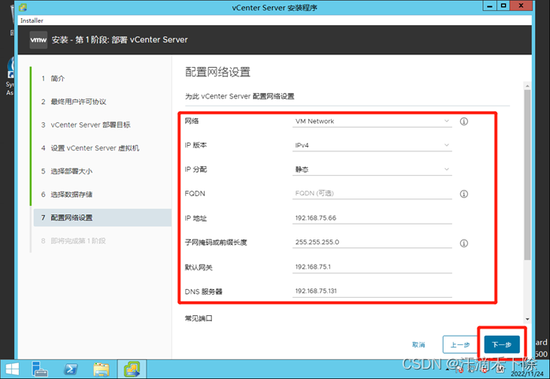Viewport: 550px width, 379px height.
Task: Open File Explorer from the taskbar
Action: pos(102,370)
